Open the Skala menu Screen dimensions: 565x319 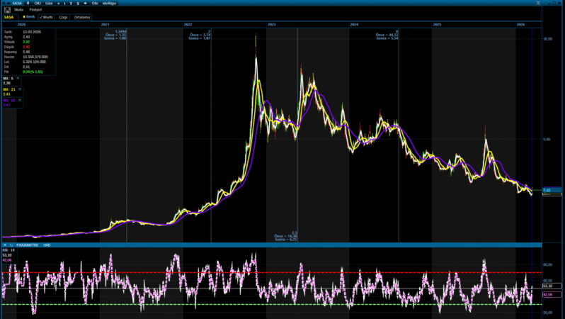coord(18,10)
